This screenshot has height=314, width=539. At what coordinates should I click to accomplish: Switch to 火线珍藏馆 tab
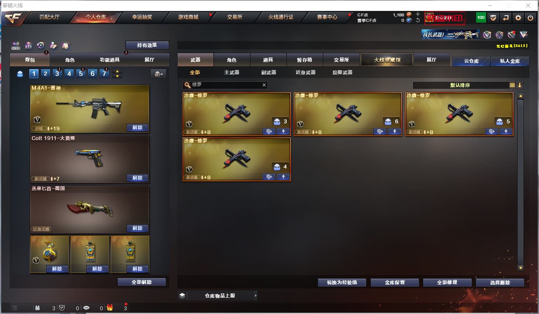click(387, 60)
